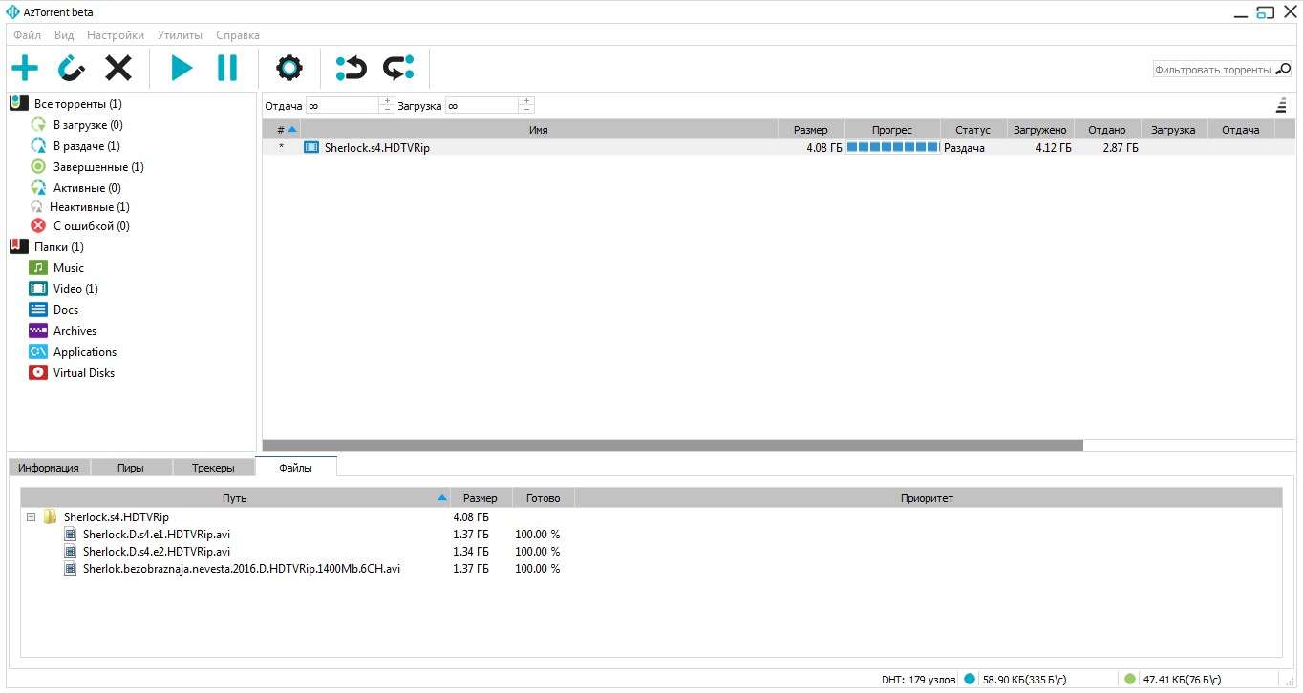
Task: Increase the Отдача upload limit stepper
Action: (387, 101)
